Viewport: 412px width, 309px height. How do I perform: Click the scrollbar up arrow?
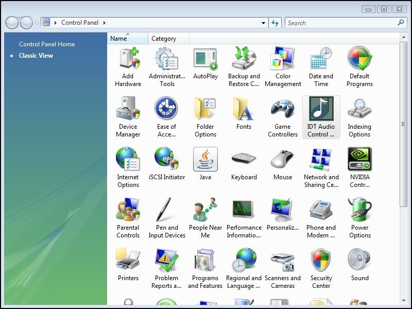(404, 37)
